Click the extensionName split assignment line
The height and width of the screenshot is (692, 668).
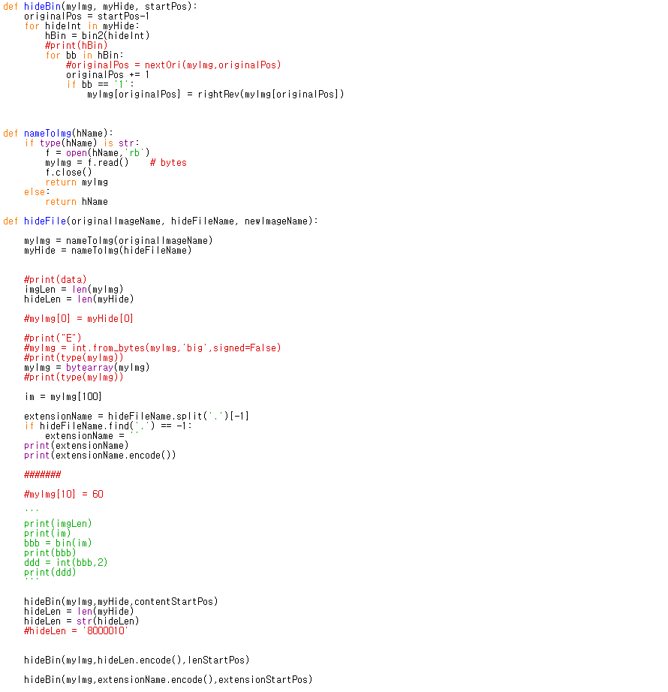pyautogui.click(x=137, y=416)
